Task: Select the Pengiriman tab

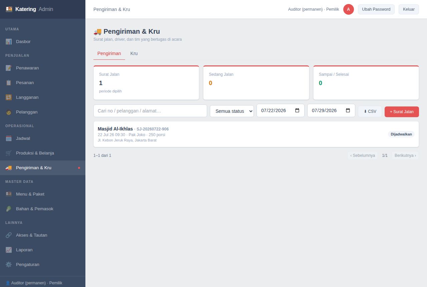Action: [109, 53]
